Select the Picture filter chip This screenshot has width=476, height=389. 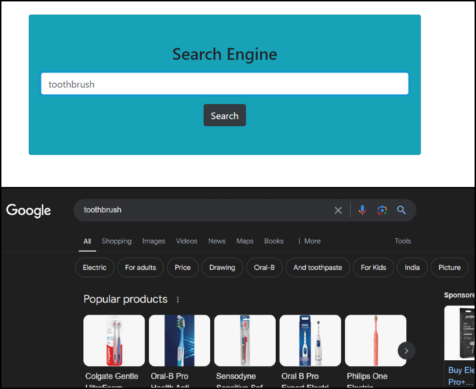point(450,267)
